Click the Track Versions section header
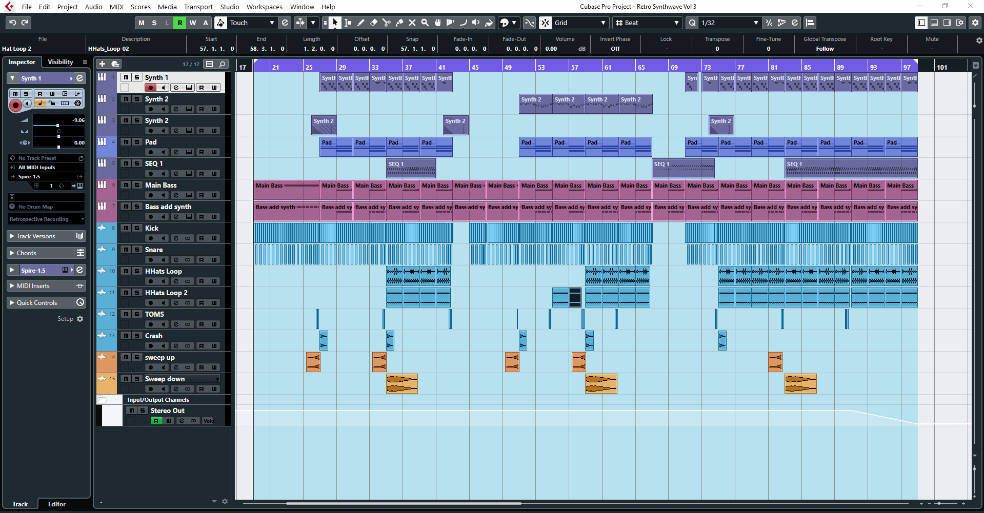The height and width of the screenshot is (513, 984). click(x=36, y=236)
